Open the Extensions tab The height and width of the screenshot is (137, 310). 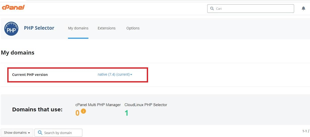coord(107,28)
